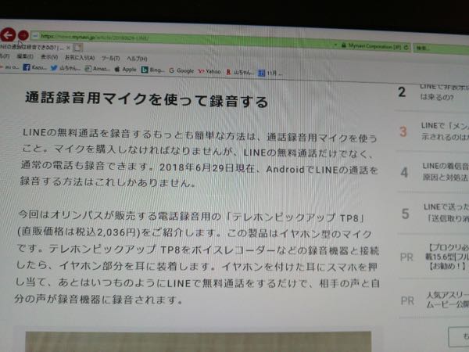Open ranking item 2 article link
Image resolution: width=469 pixels, height=352 pixels.
[x=444, y=92]
